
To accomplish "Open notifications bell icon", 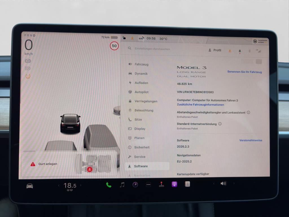I will [x=240, y=51].
